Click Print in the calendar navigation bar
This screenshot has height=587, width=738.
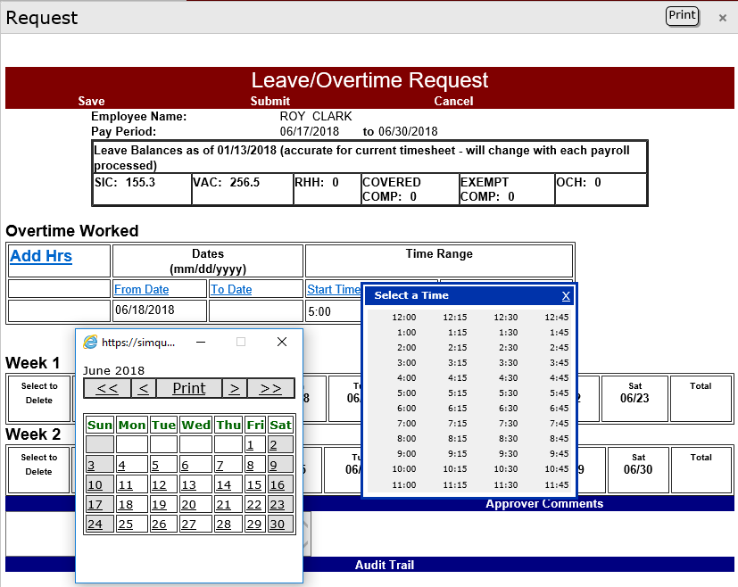click(x=188, y=388)
